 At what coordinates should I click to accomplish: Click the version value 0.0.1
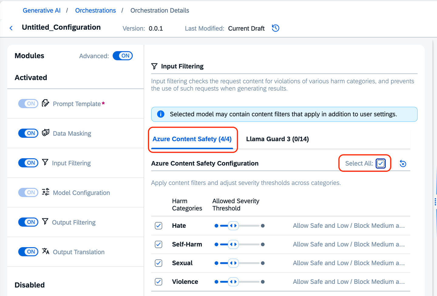pos(156,29)
